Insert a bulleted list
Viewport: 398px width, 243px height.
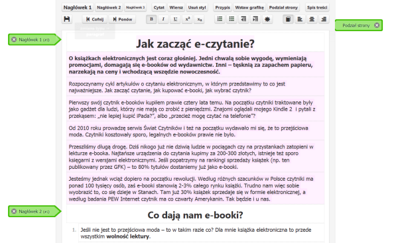click(x=232, y=19)
